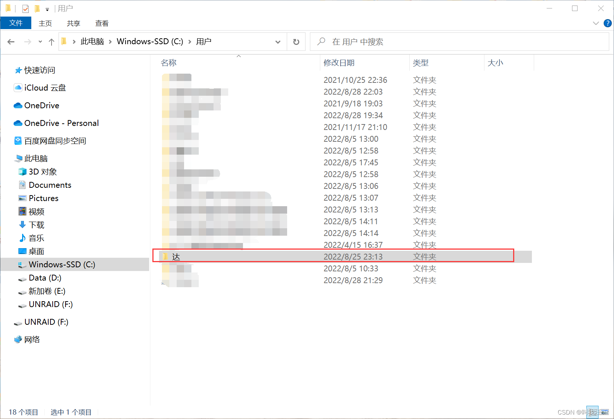Expand the breadcrumb arrow after 此电脑
The image size is (614, 419).
pos(110,42)
